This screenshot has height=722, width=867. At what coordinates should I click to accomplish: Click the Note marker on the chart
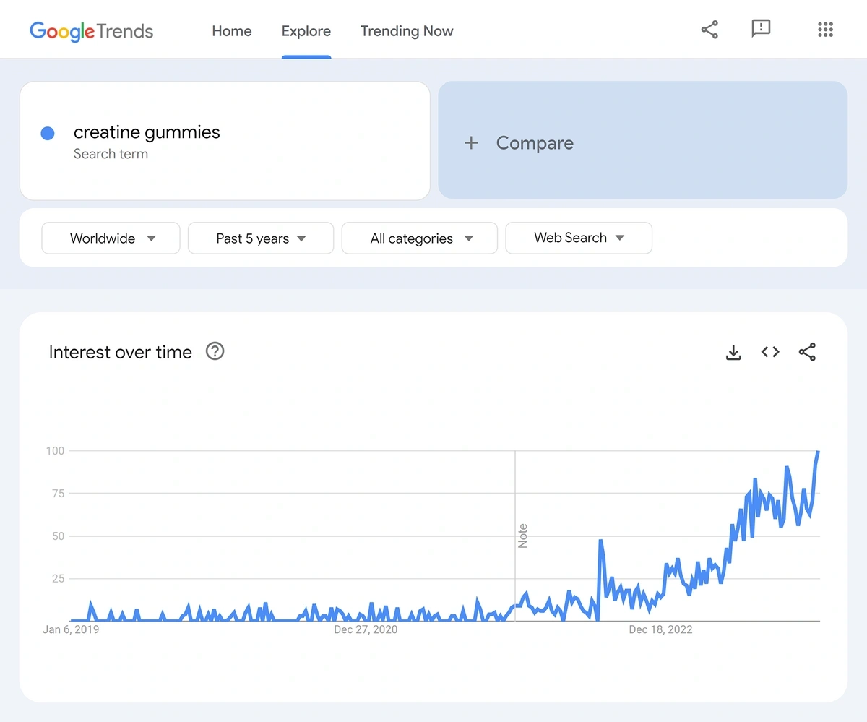point(522,536)
